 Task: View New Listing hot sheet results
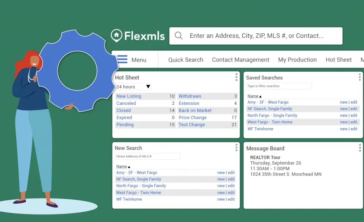click(x=129, y=96)
